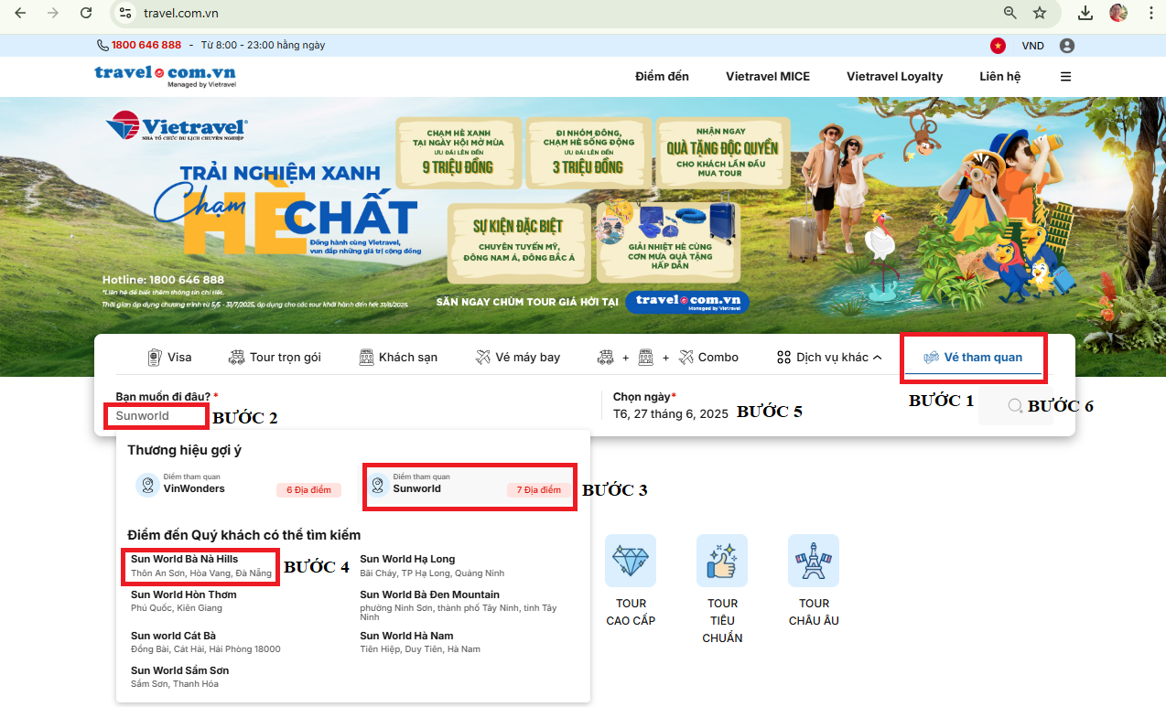Click the Vietravel logo in the banner
Image resolution: width=1166 pixels, height=707 pixels.
coord(177,127)
